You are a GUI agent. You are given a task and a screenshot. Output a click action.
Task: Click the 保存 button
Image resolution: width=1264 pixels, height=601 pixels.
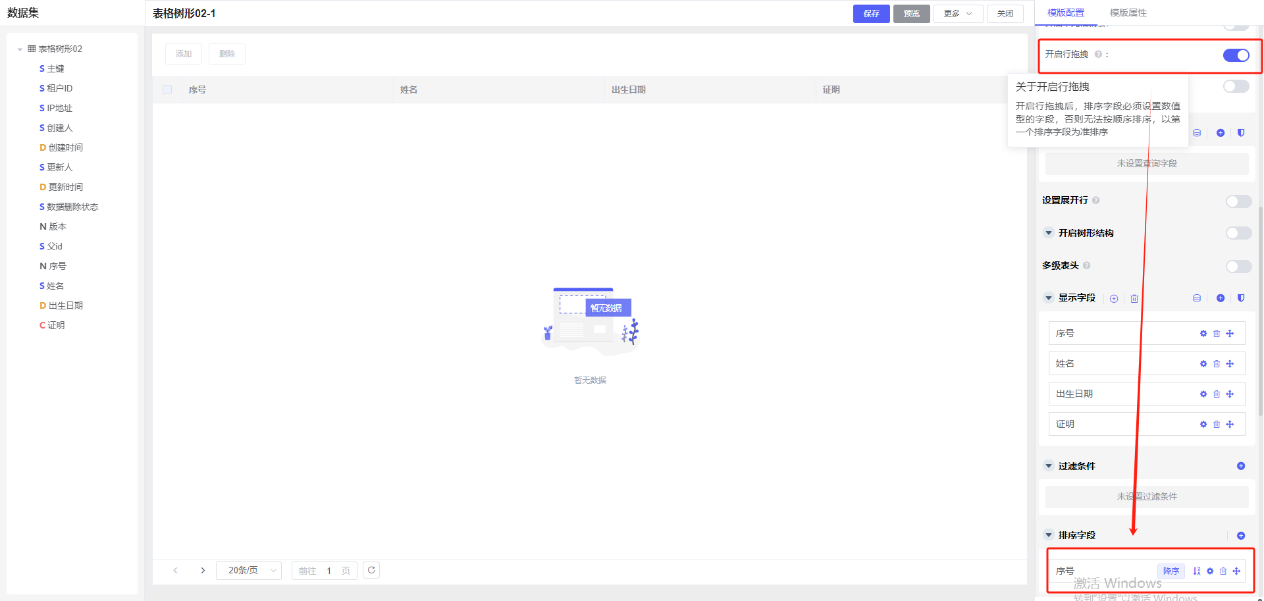point(871,14)
